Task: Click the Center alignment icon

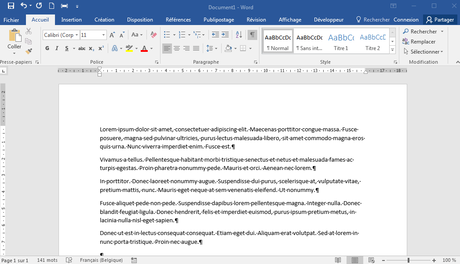Action: point(177,48)
